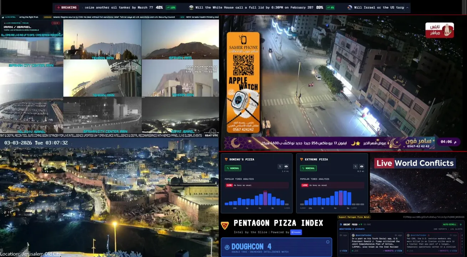The height and width of the screenshot is (257, 467).
Task: Select Extreme Pizza highlighted purple chart bar
Action: (341, 198)
